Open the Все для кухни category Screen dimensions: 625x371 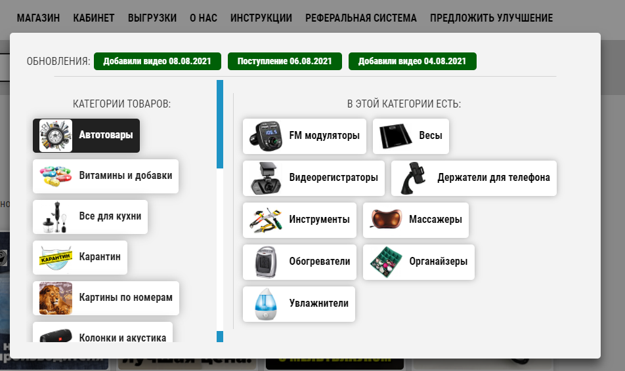(91, 217)
